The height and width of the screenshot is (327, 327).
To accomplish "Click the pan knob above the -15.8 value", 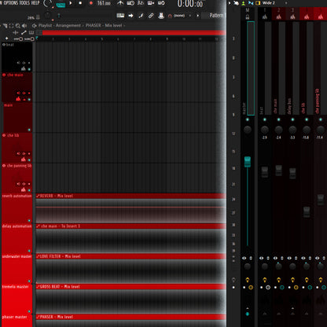I will pos(307,130).
